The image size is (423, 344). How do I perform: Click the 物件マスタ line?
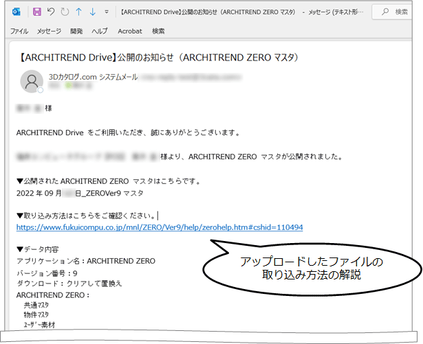click(x=36, y=314)
